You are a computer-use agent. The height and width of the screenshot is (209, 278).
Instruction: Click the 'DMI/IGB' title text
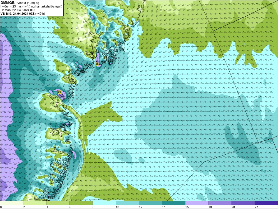click(8, 3)
